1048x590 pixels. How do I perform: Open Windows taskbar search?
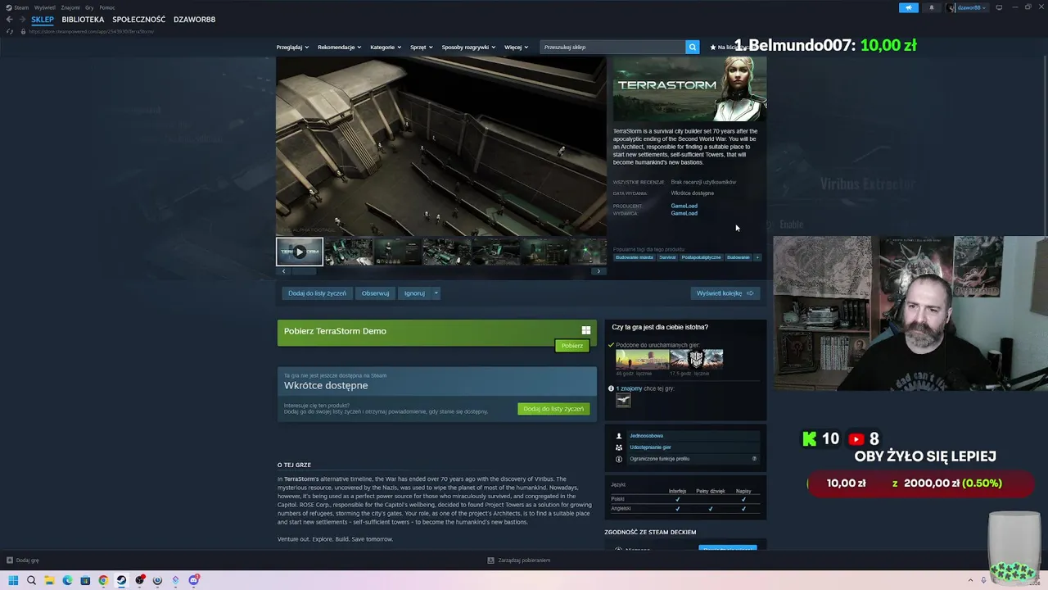click(31, 580)
